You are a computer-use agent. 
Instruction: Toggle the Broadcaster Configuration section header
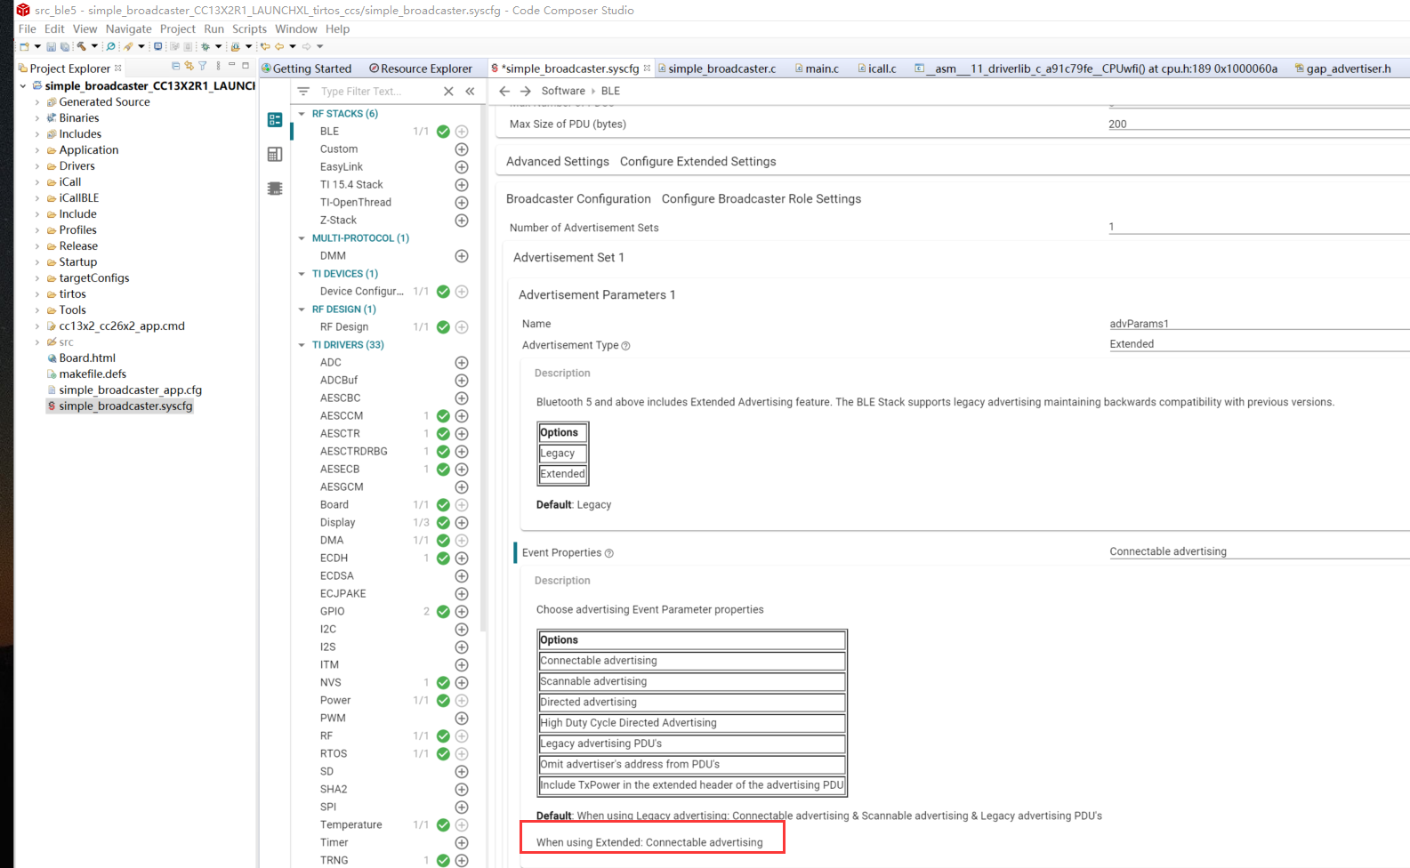578,198
